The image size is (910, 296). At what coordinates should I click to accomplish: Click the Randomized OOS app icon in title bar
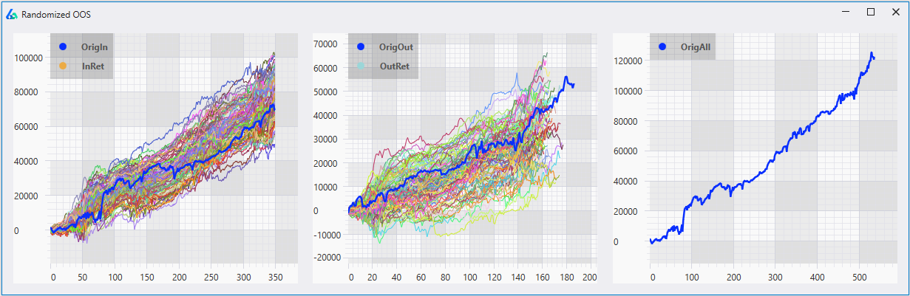click(11, 14)
